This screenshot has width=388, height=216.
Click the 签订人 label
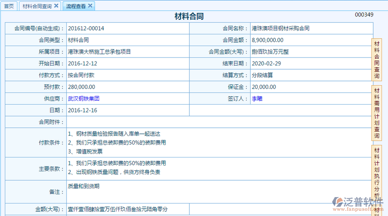tap(238, 99)
